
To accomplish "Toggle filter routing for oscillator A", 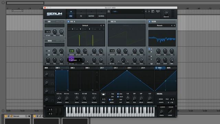I will pos(149,49).
